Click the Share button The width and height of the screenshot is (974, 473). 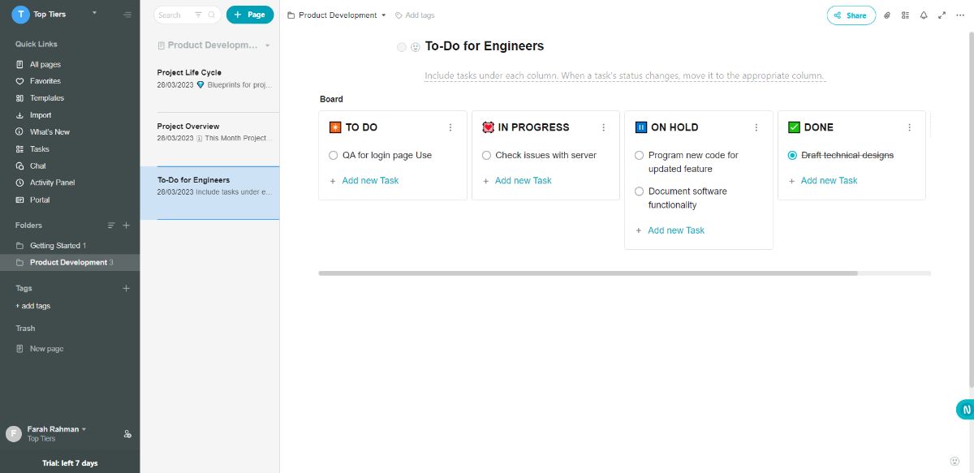click(x=851, y=15)
